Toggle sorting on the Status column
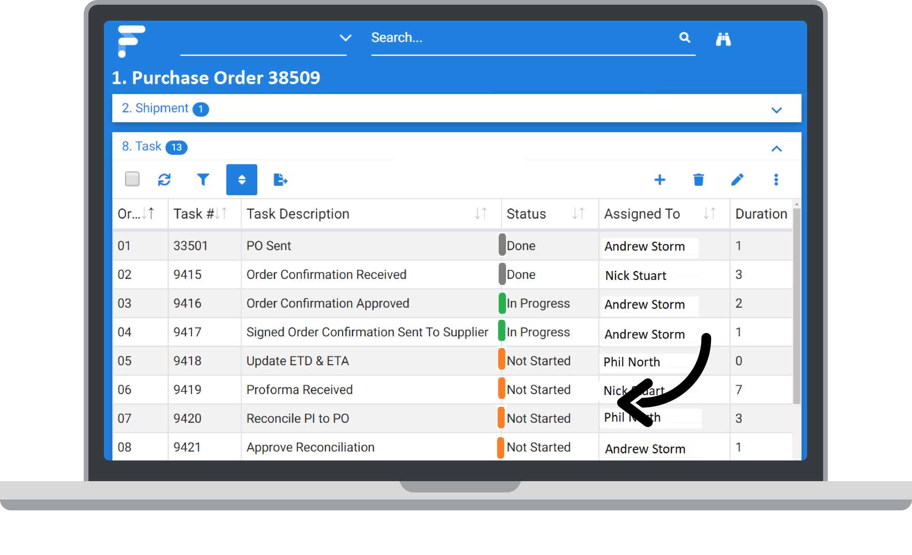The height and width of the screenshot is (555, 912). [578, 214]
